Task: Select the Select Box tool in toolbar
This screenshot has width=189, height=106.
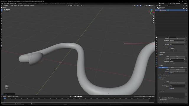Action: click(2, 10)
